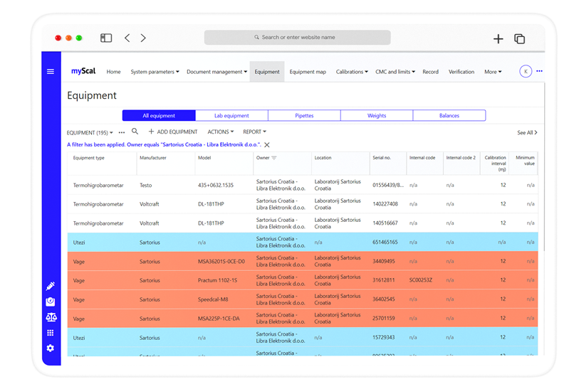Click the balance scales sidebar icon

pyautogui.click(x=51, y=317)
